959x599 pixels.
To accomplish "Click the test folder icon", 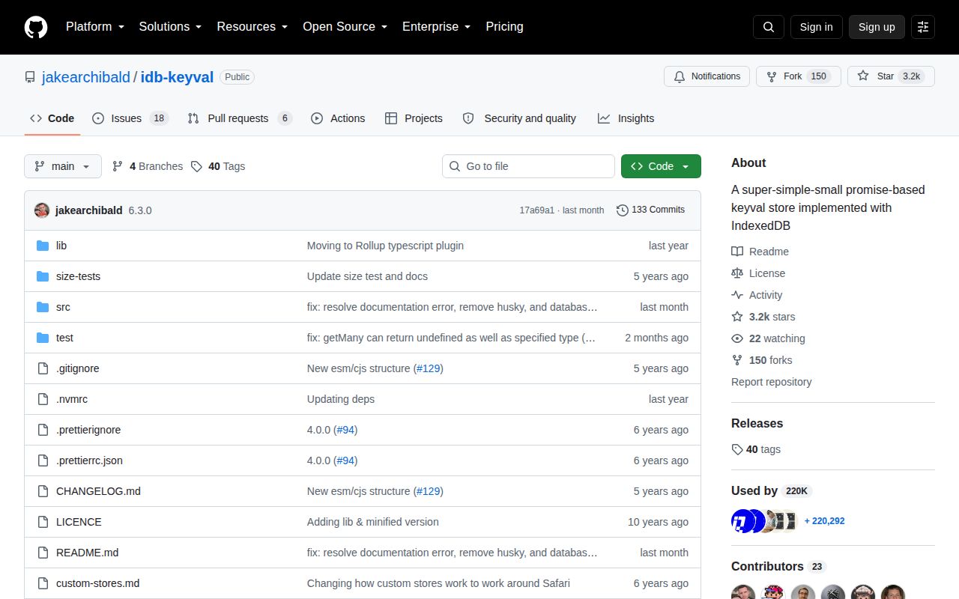I will 43,338.
